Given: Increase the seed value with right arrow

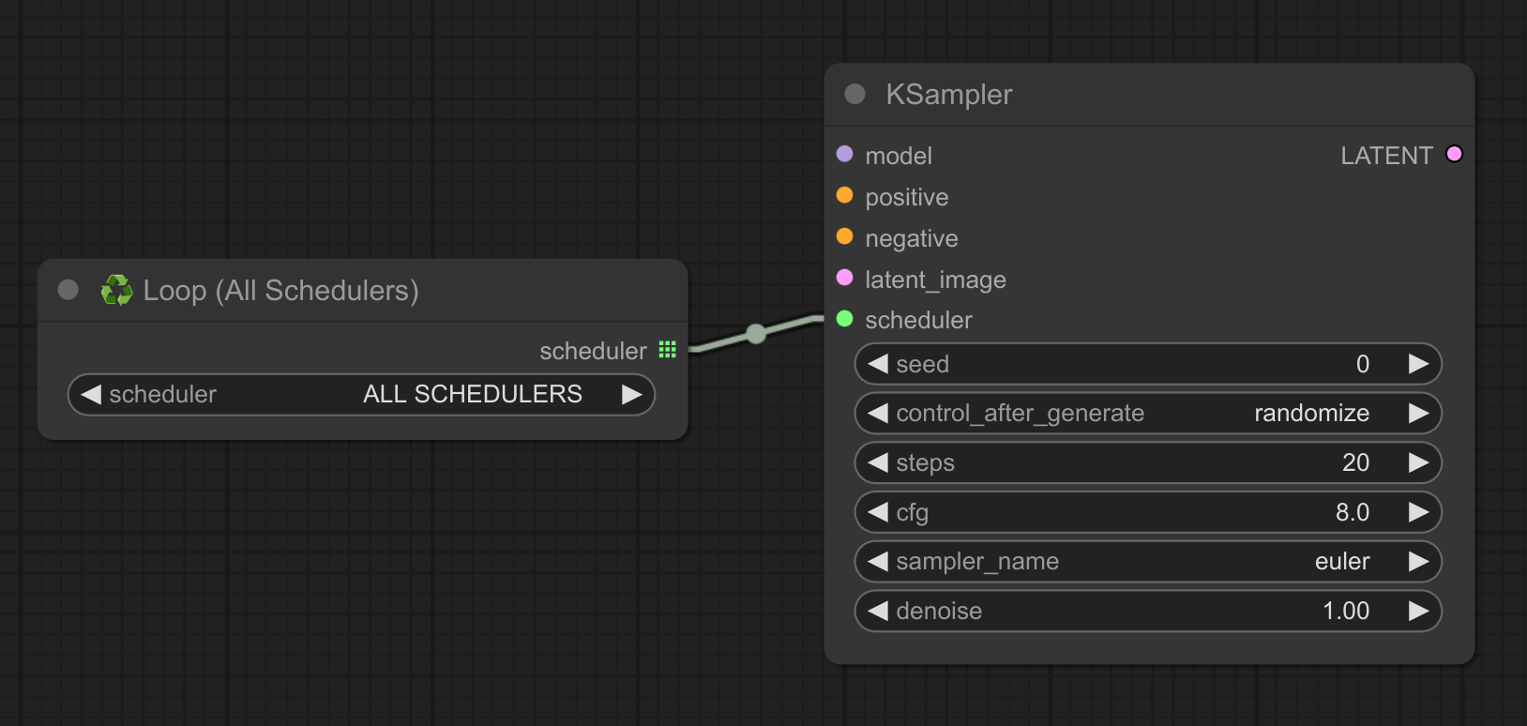Looking at the screenshot, I should click(x=1418, y=364).
